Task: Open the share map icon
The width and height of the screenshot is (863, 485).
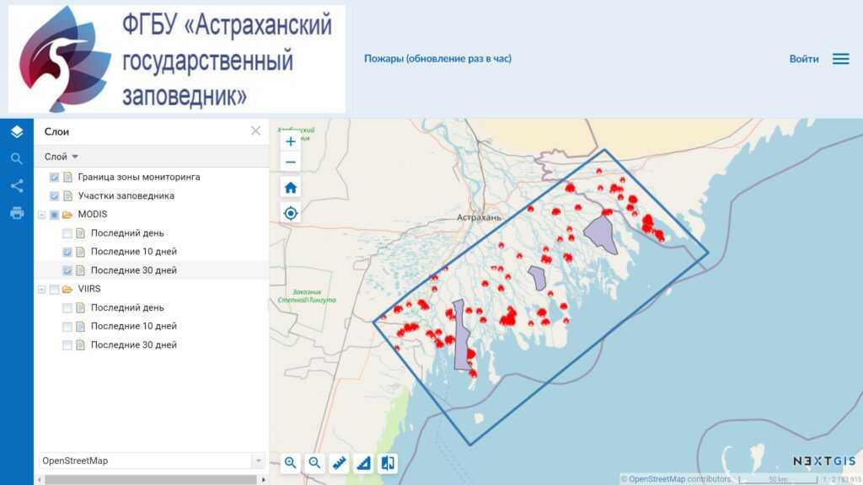Action: (x=17, y=185)
